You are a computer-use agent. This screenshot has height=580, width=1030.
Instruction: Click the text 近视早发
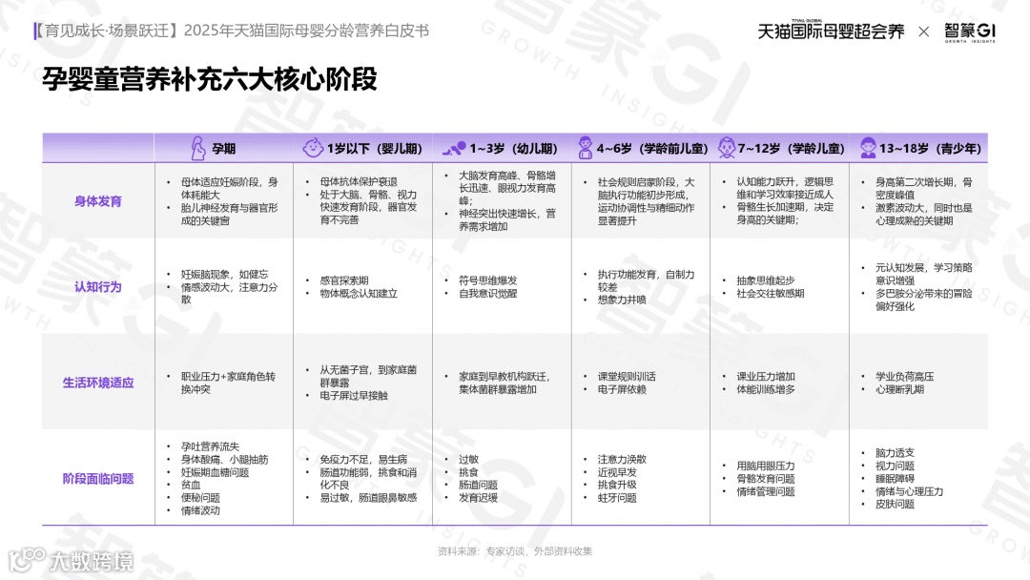pos(617,472)
